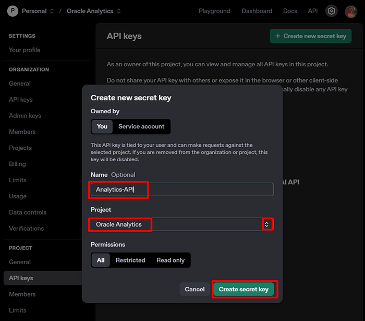
Task: Cancel the create key dialog
Action: (x=194, y=289)
